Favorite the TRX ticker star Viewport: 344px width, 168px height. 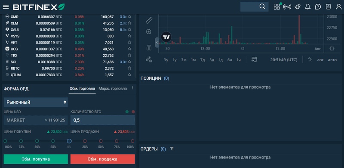coord(130,56)
